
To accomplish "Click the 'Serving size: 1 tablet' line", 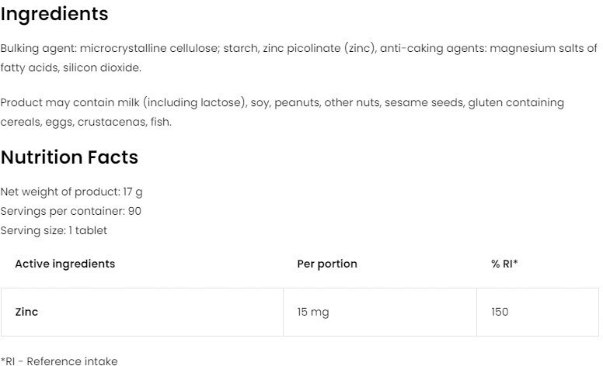I will pyautogui.click(x=54, y=230).
